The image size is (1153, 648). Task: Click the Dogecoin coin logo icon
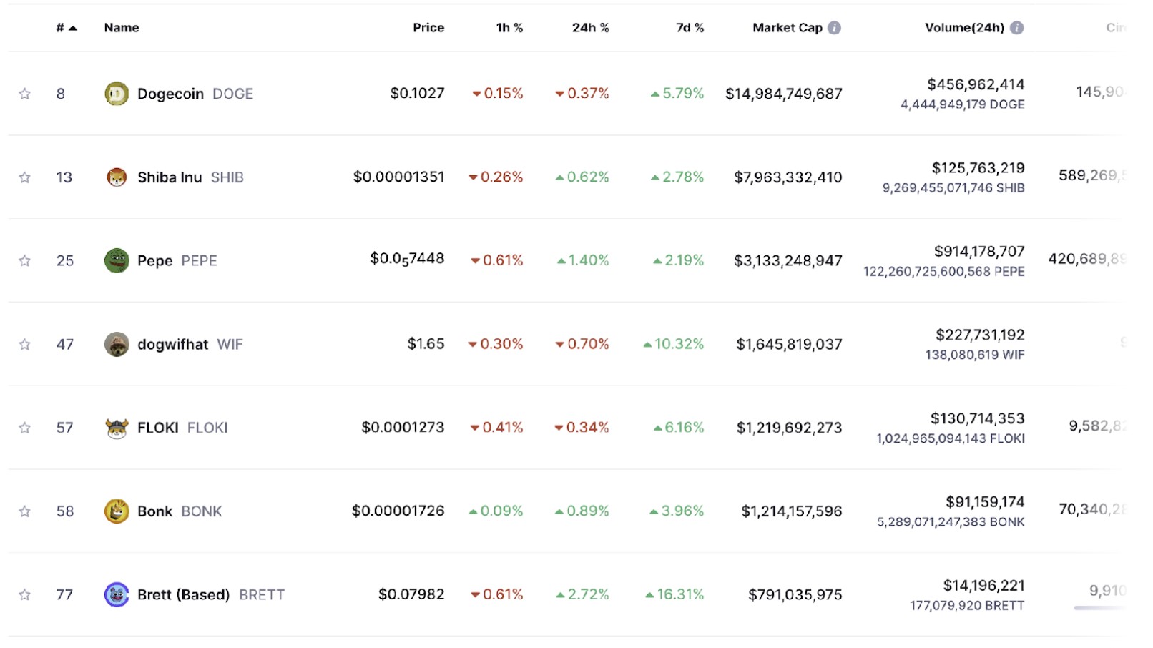117,94
